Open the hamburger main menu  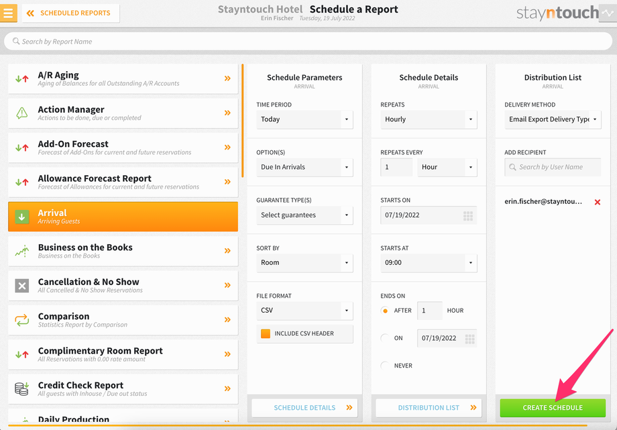8,13
